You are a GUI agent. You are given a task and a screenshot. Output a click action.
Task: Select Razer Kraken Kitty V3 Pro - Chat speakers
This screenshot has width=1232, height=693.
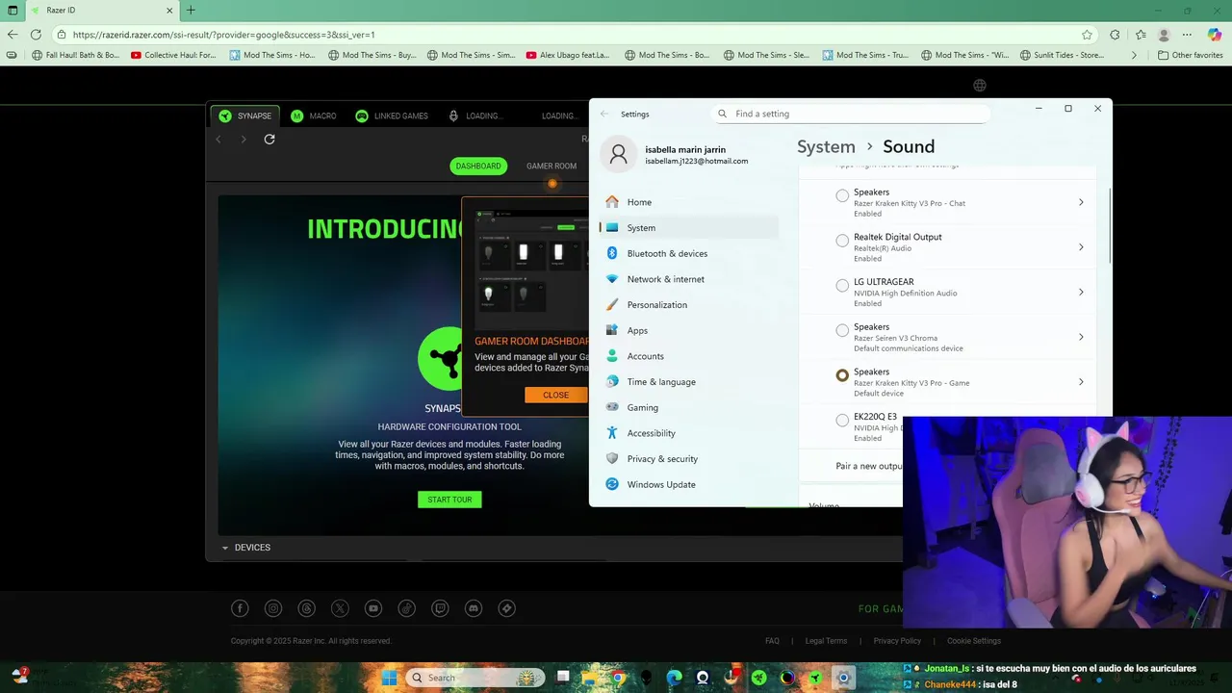[x=842, y=195]
